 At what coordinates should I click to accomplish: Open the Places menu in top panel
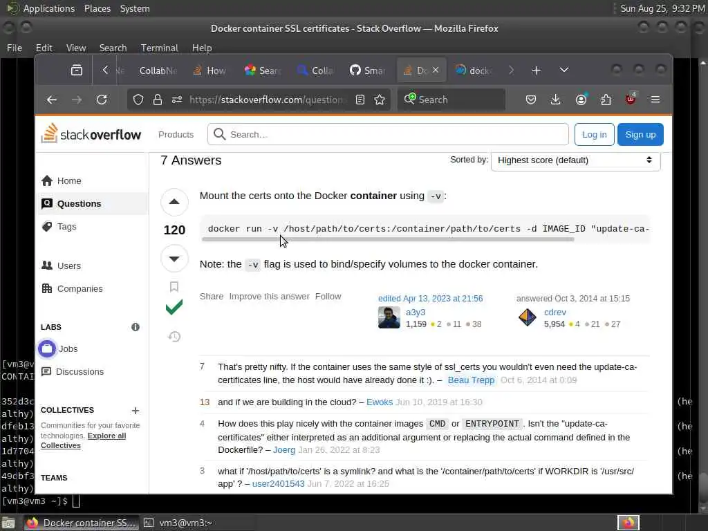tap(97, 8)
